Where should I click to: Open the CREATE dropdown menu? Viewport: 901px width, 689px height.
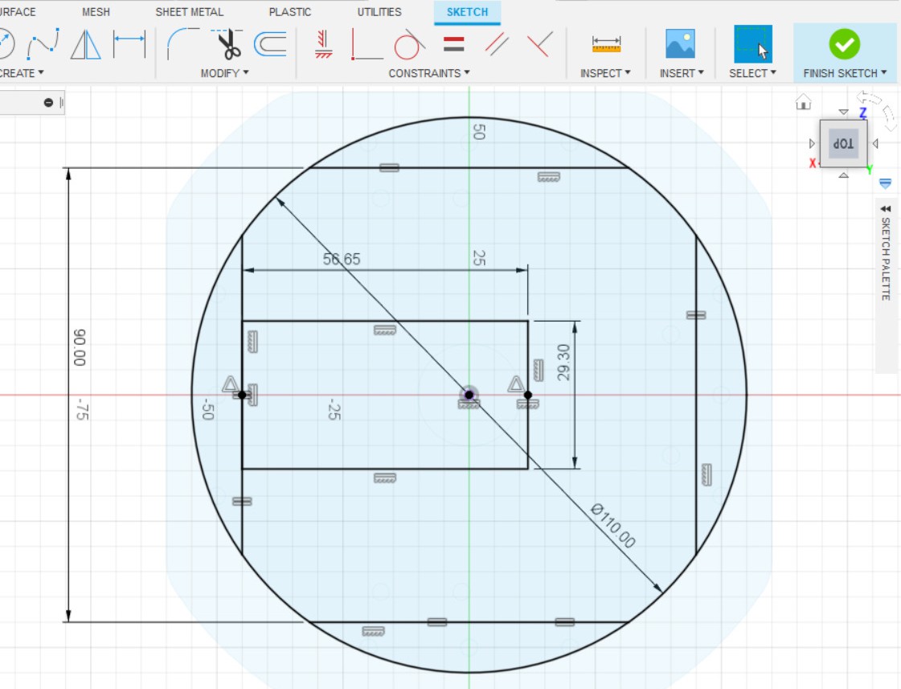[x=21, y=73]
